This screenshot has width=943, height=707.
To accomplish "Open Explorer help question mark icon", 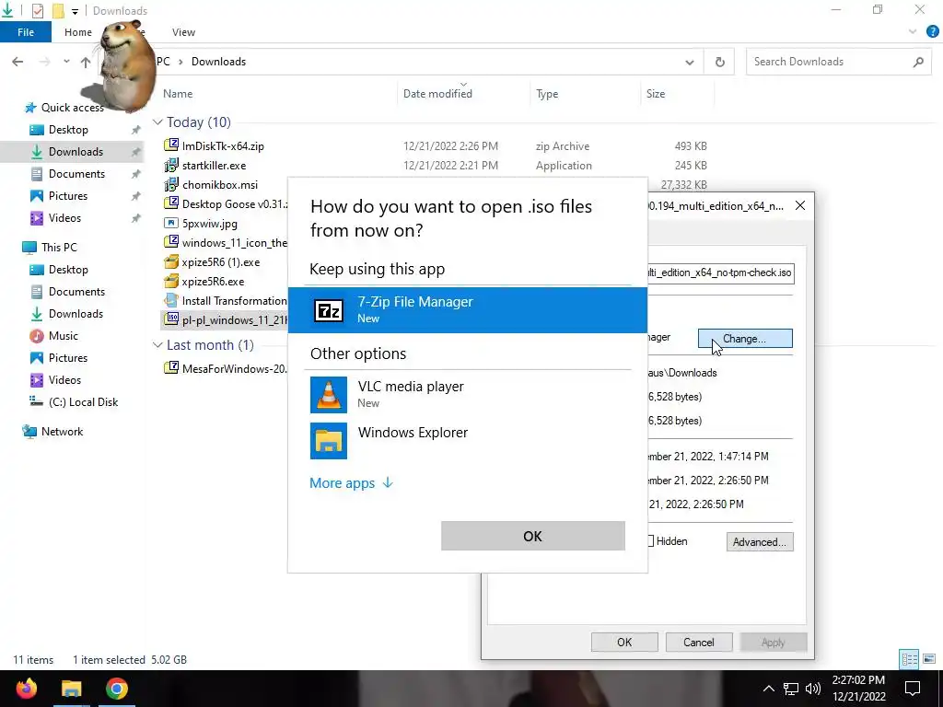I will click(932, 32).
